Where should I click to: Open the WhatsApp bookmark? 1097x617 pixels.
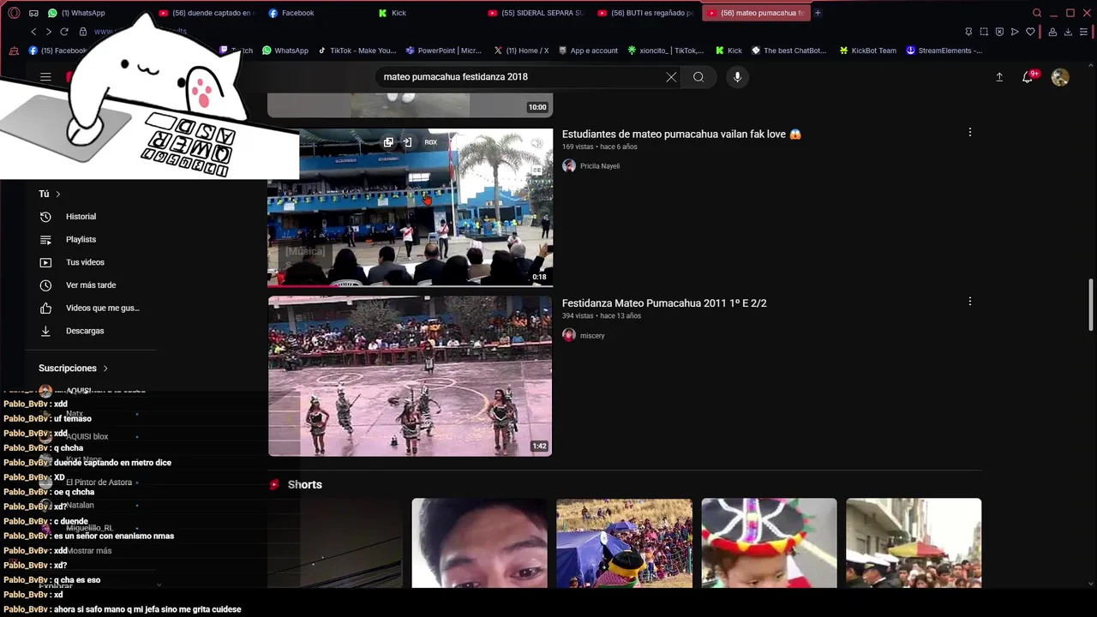click(x=285, y=51)
